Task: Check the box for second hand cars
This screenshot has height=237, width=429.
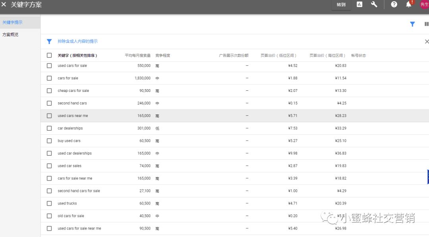Action: (x=49, y=103)
